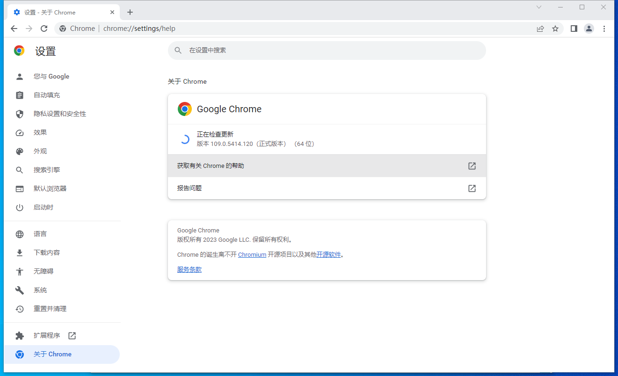
Task: Click the forward navigation arrow
Action: click(x=29, y=29)
